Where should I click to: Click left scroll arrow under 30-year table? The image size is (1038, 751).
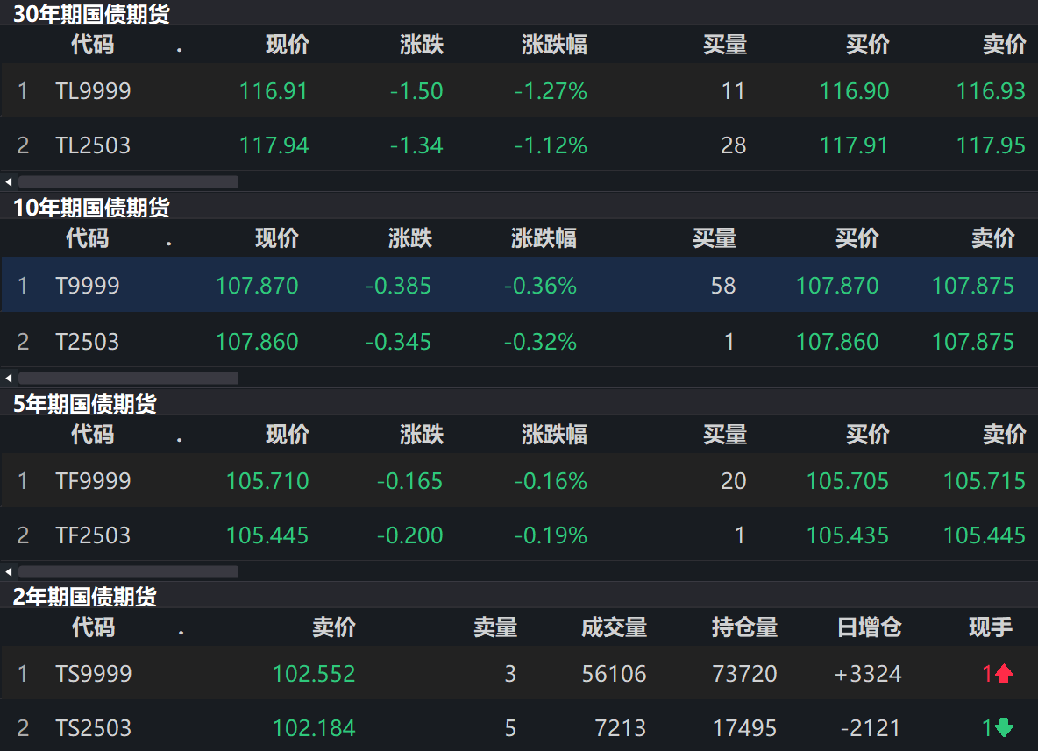pos(7,181)
